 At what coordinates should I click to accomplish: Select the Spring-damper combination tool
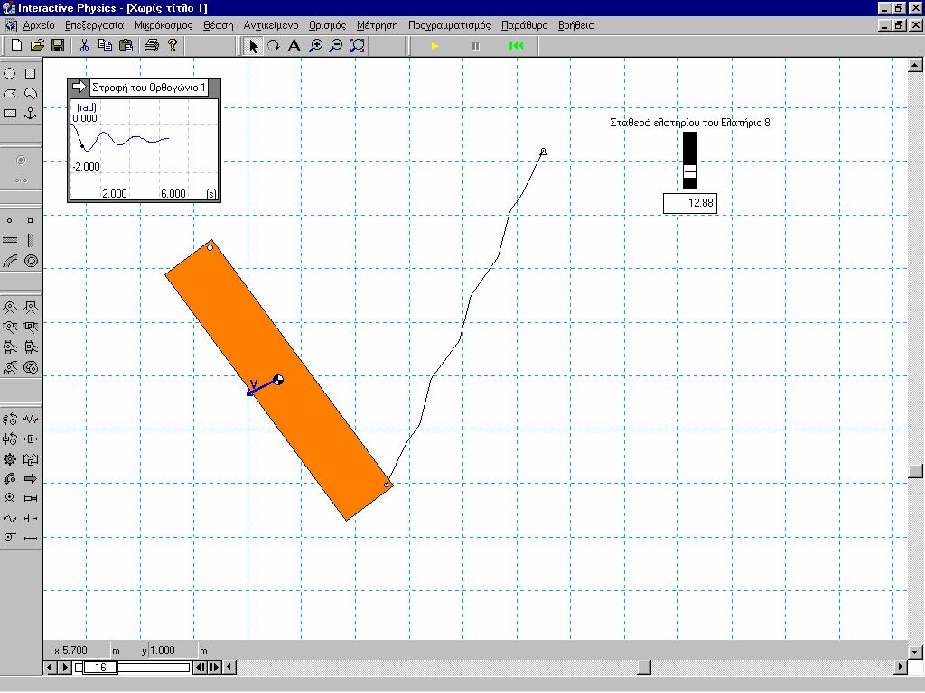[30, 459]
